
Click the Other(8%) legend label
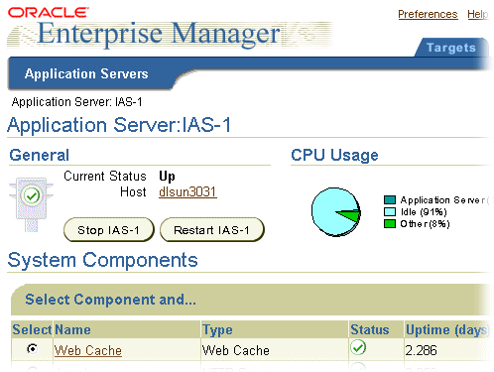click(x=425, y=224)
